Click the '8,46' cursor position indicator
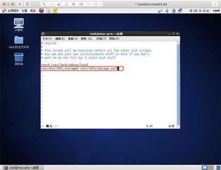Screen dimensions: 221x170 point(149,126)
